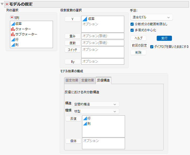This screenshot has height=155, width=190.
Task: Recall settings with 前回の設定 button
Action: [139, 45]
